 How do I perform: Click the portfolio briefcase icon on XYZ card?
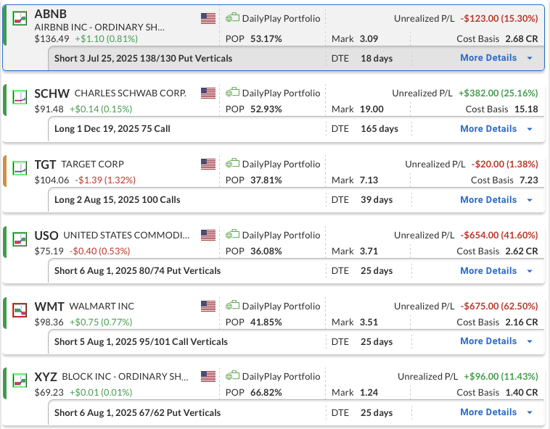pos(232,376)
